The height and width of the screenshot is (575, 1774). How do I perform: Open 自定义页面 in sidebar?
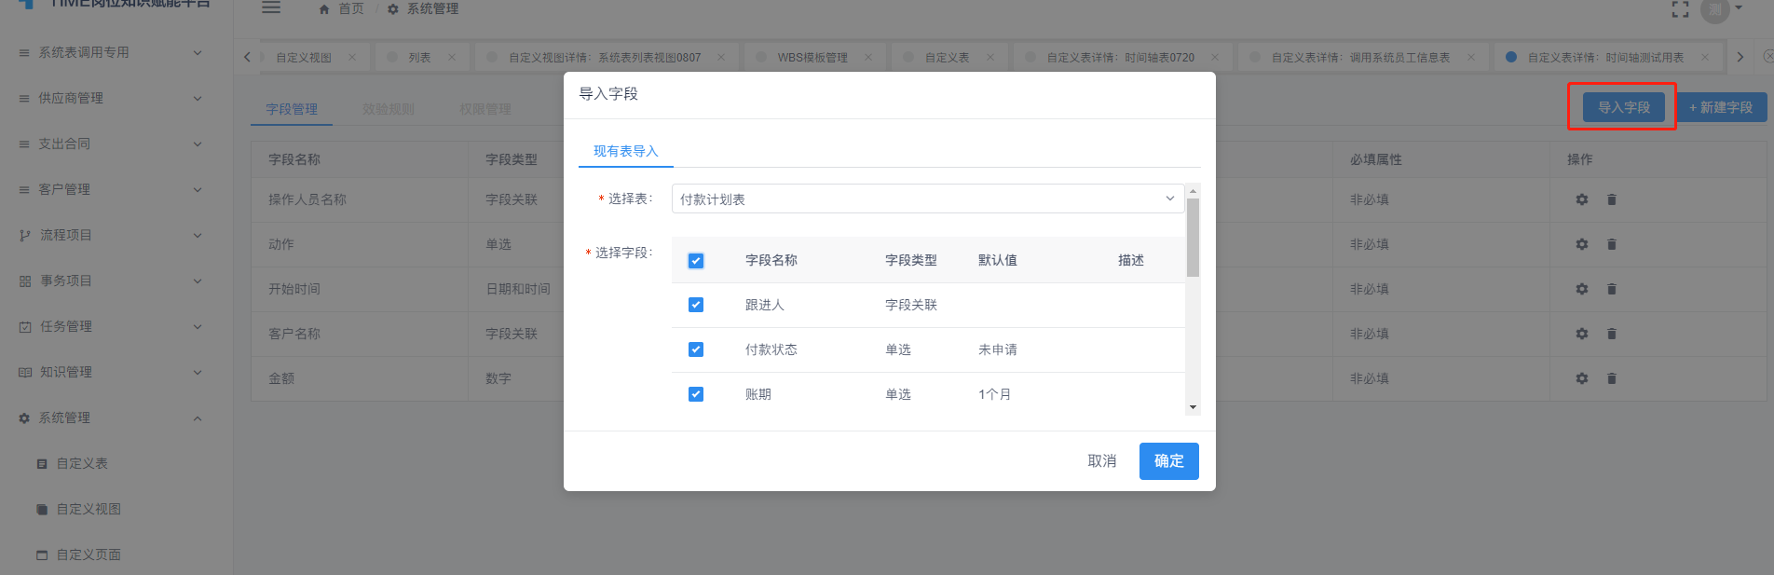(89, 554)
